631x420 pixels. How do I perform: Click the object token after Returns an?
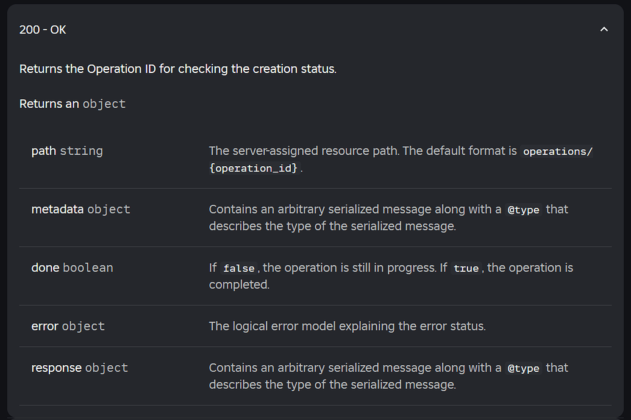click(104, 103)
